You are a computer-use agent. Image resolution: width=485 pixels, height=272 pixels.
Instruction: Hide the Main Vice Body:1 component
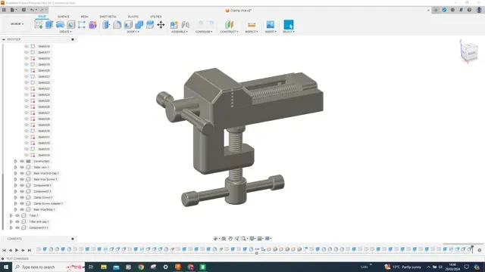coord(22,209)
